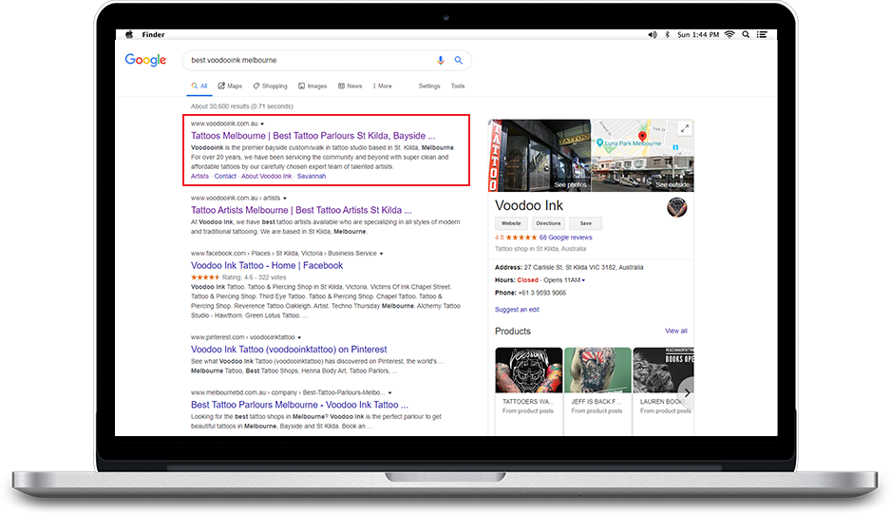Expand the map with the arrows icon
891x514 pixels.
click(x=685, y=128)
